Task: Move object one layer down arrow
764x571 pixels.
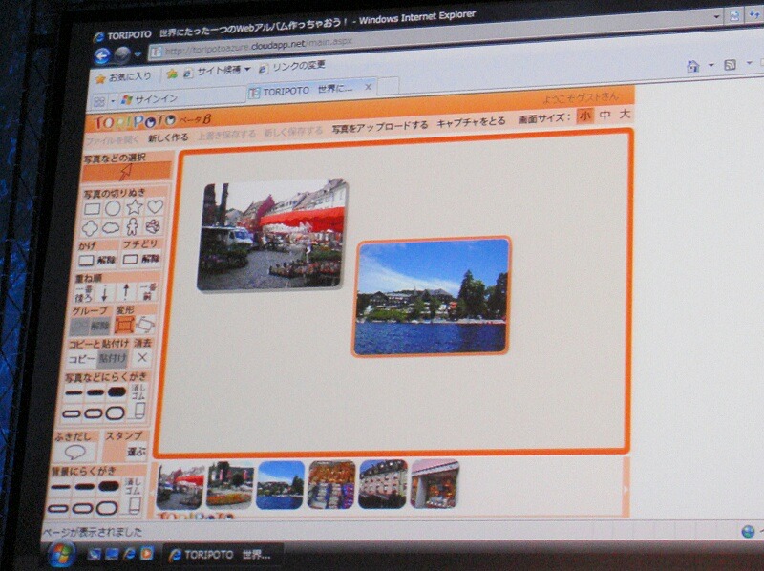Action: pyautogui.click(x=104, y=293)
